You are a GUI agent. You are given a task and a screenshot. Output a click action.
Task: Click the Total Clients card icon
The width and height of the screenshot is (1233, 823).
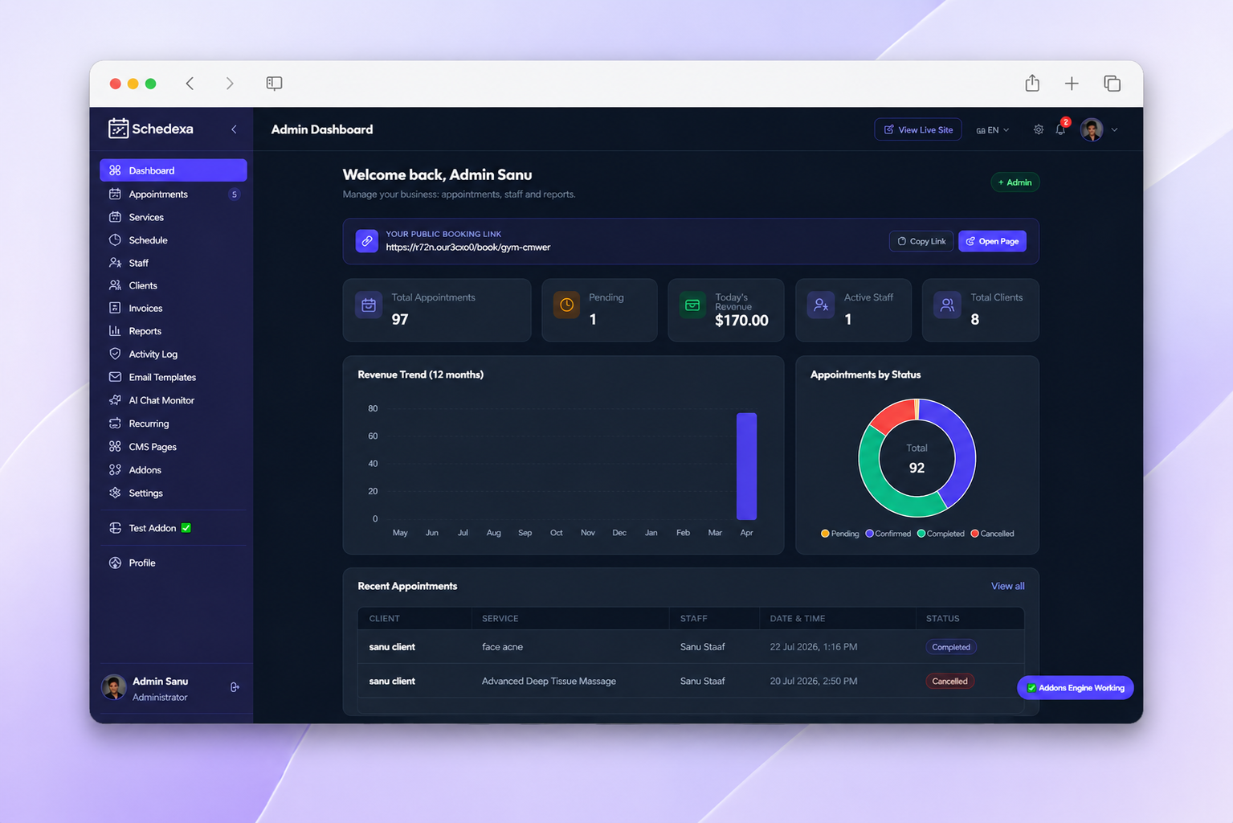[947, 305]
